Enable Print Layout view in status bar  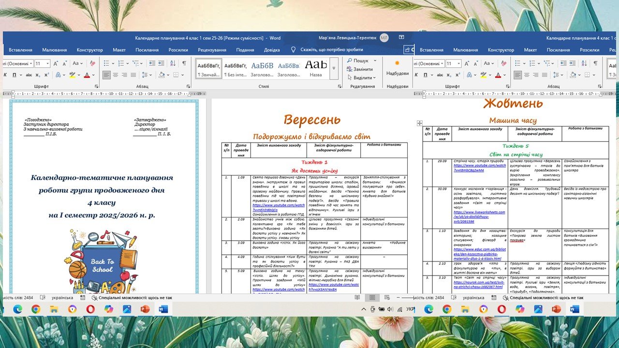tap(372, 298)
